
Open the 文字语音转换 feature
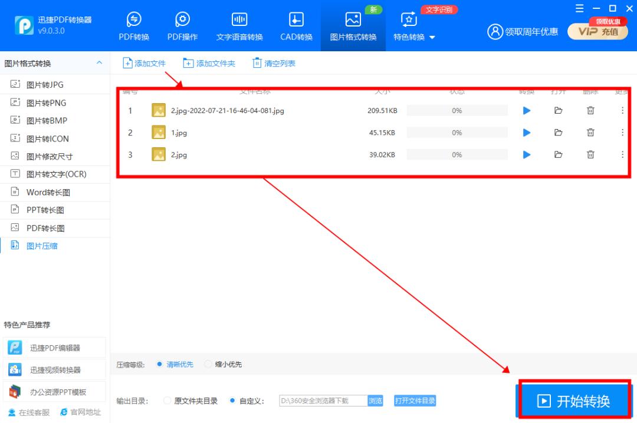(239, 26)
